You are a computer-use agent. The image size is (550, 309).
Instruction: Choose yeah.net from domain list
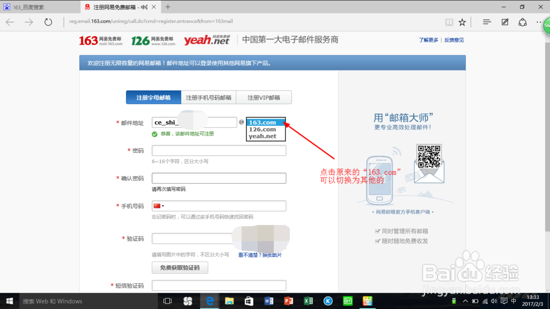[x=266, y=136]
